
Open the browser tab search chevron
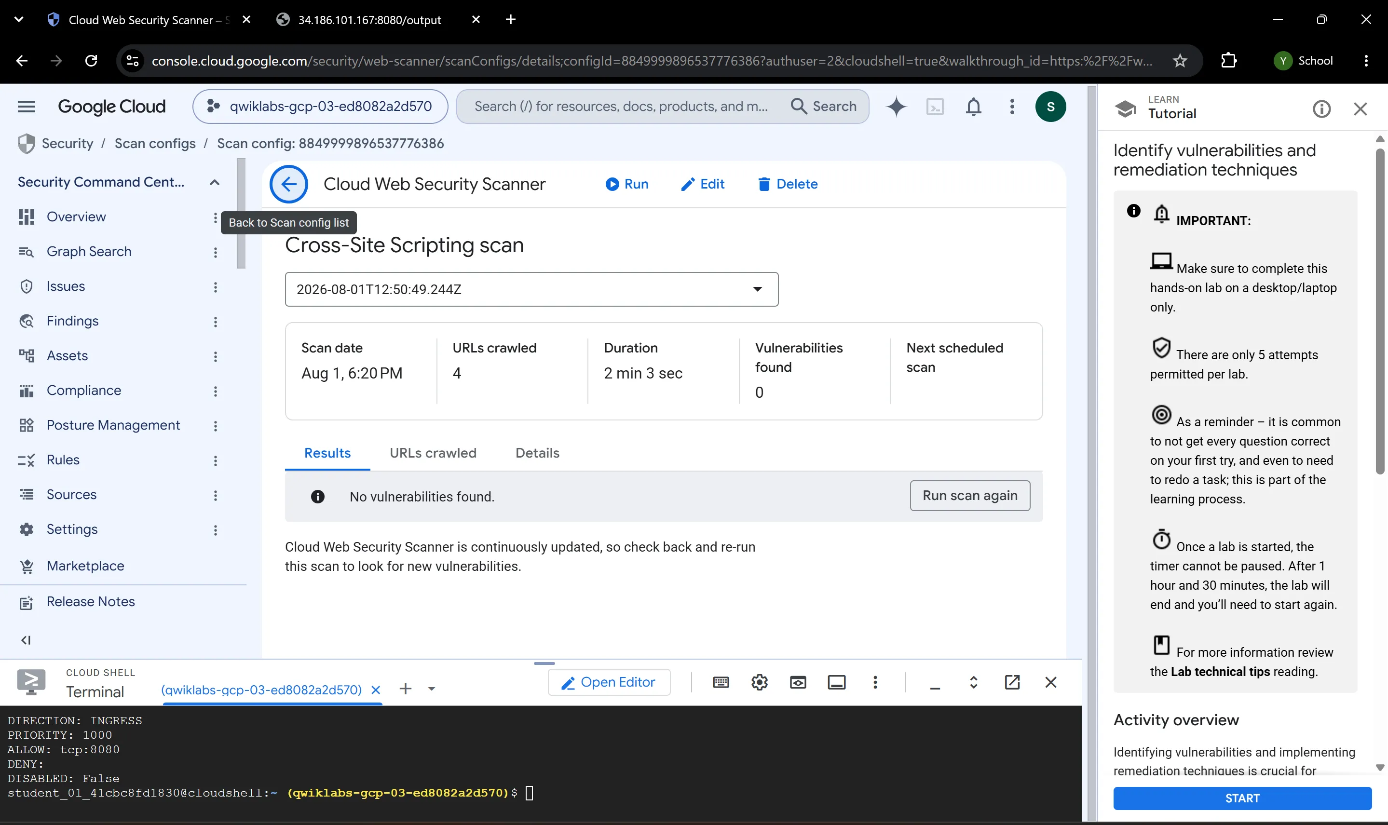point(18,19)
